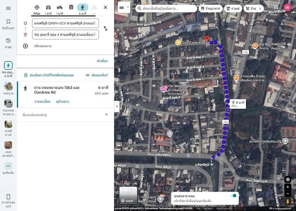Click my location target button
Viewport: 296px width, 211px height.
coord(288,180)
